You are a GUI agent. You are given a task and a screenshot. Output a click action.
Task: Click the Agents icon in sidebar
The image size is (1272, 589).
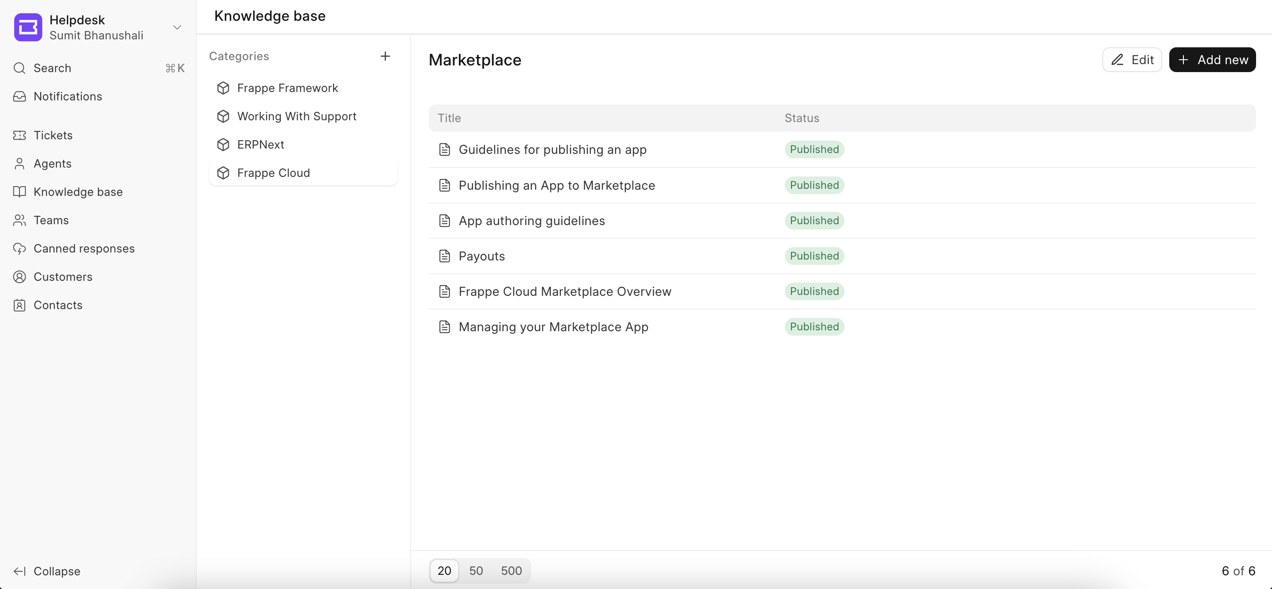pyautogui.click(x=19, y=163)
